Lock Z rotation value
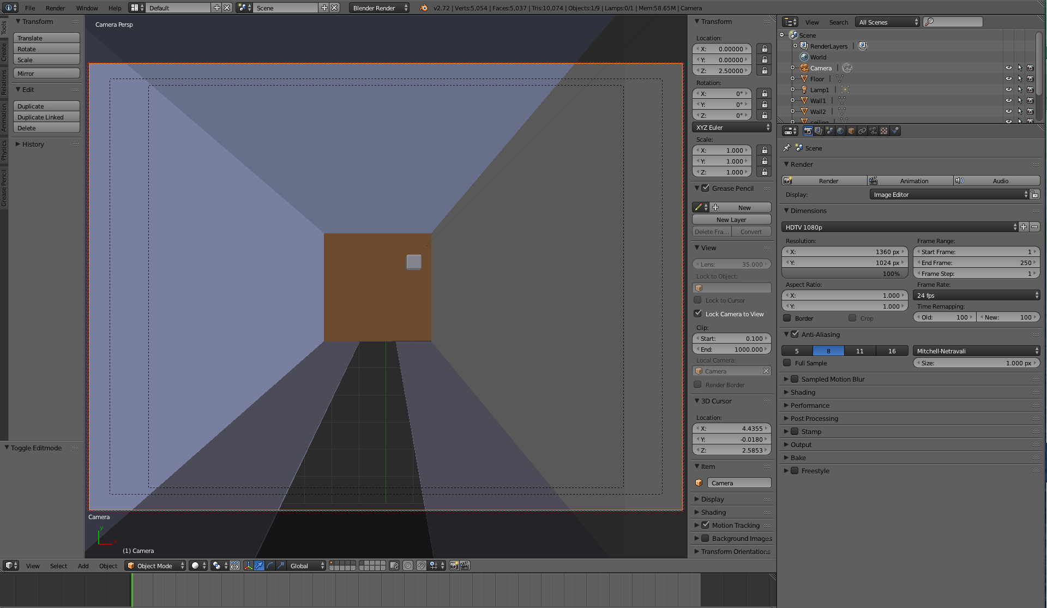Viewport: 1047px width, 608px height. click(x=765, y=116)
